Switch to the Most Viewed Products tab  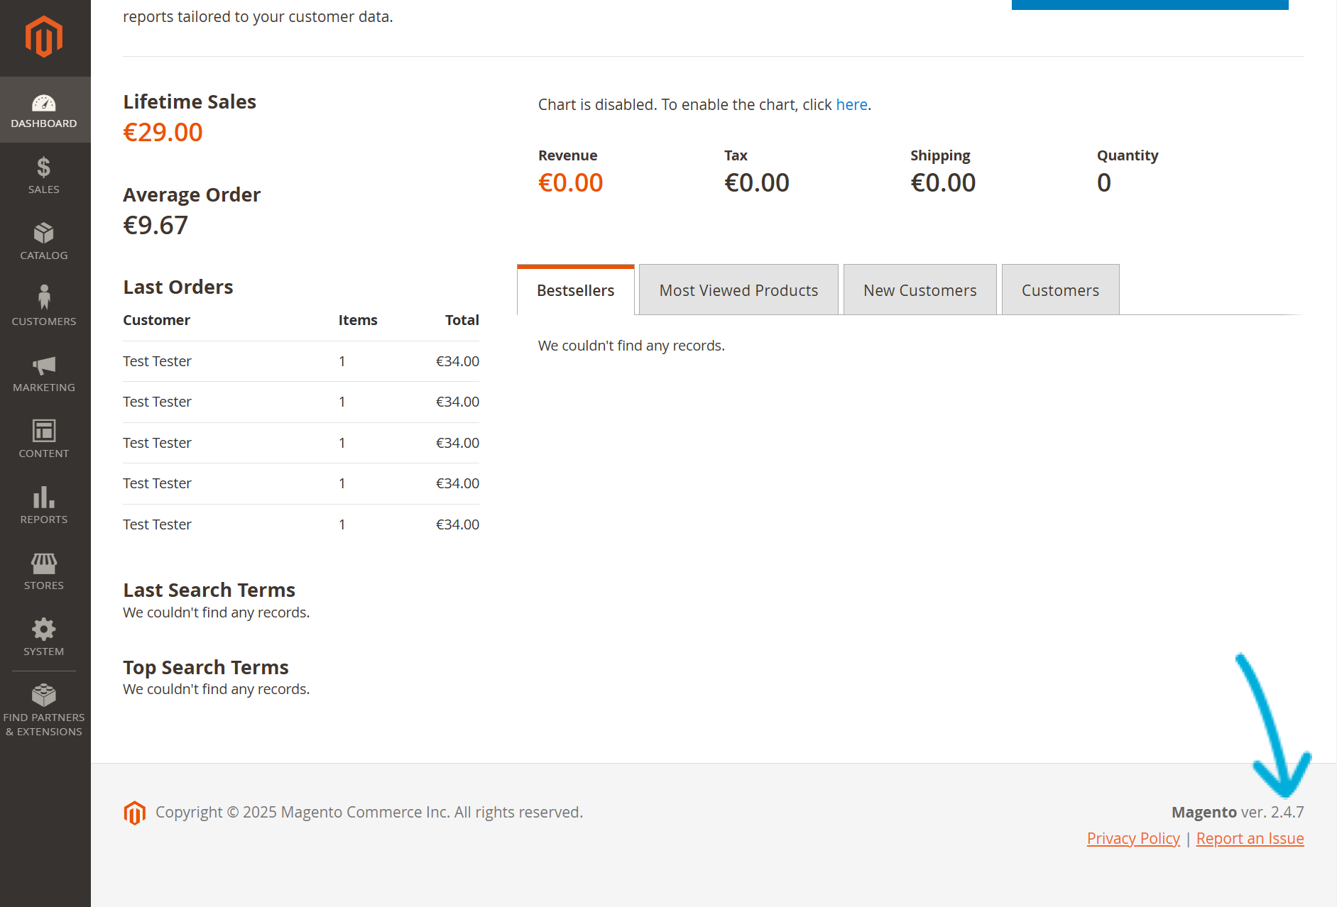point(738,290)
